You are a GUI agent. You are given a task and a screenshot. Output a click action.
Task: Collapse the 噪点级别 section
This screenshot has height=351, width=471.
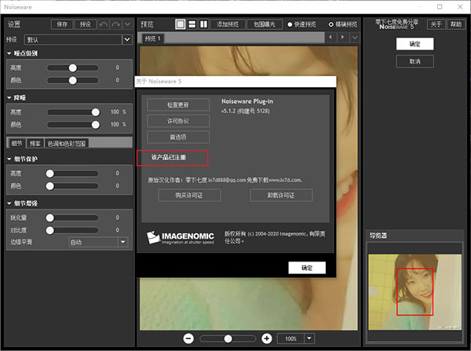pyautogui.click(x=9, y=53)
